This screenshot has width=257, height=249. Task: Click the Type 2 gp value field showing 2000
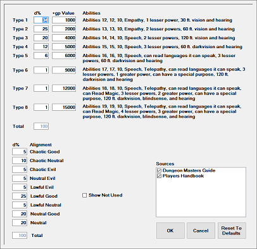tap(64, 29)
